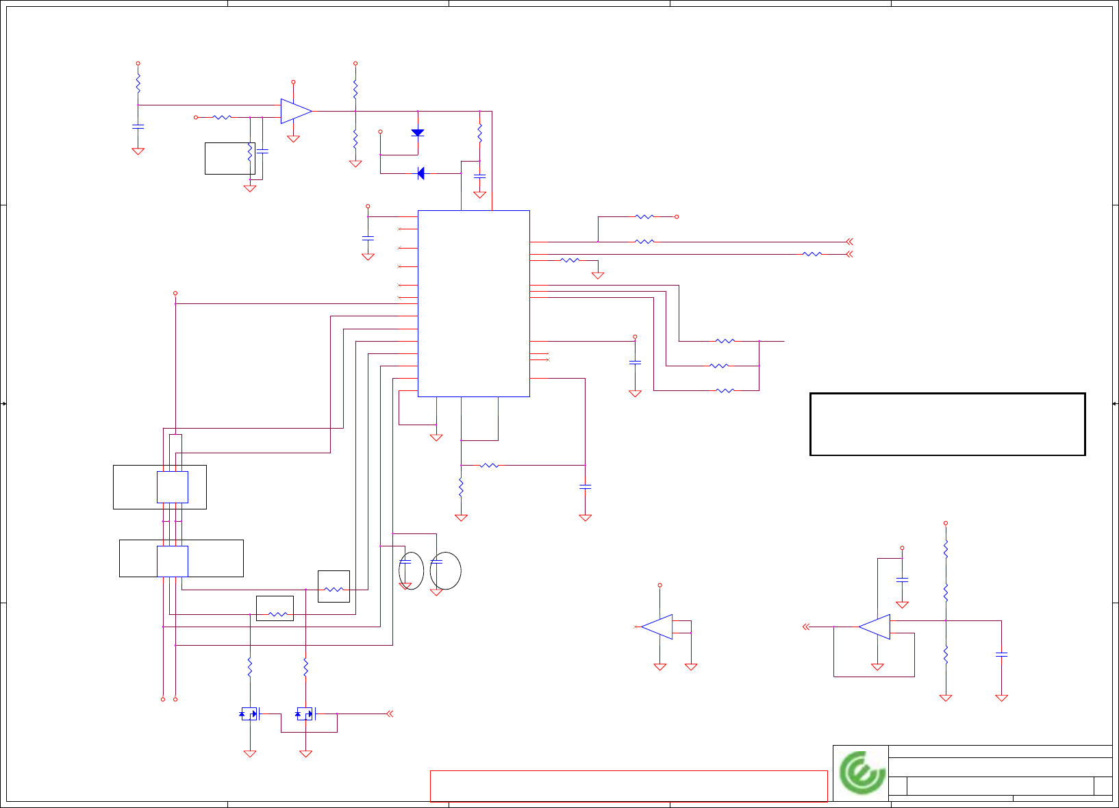1119x808 pixels.
Task: Select the upper blue connector rectangle on the left
Action: [x=173, y=487]
